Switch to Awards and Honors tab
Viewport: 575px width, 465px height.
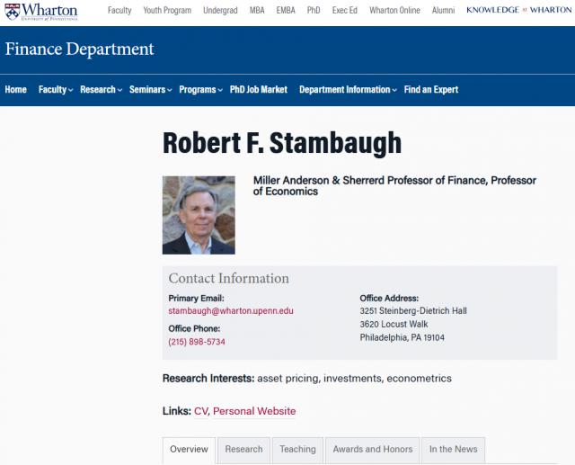[x=373, y=450]
